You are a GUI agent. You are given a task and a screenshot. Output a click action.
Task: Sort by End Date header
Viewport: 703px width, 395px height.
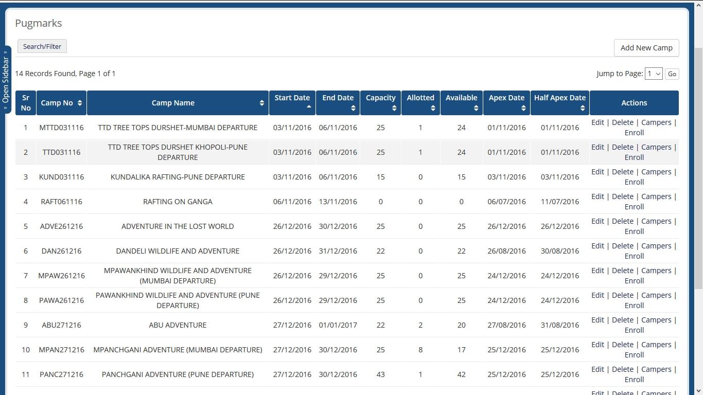(x=338, y=103)
